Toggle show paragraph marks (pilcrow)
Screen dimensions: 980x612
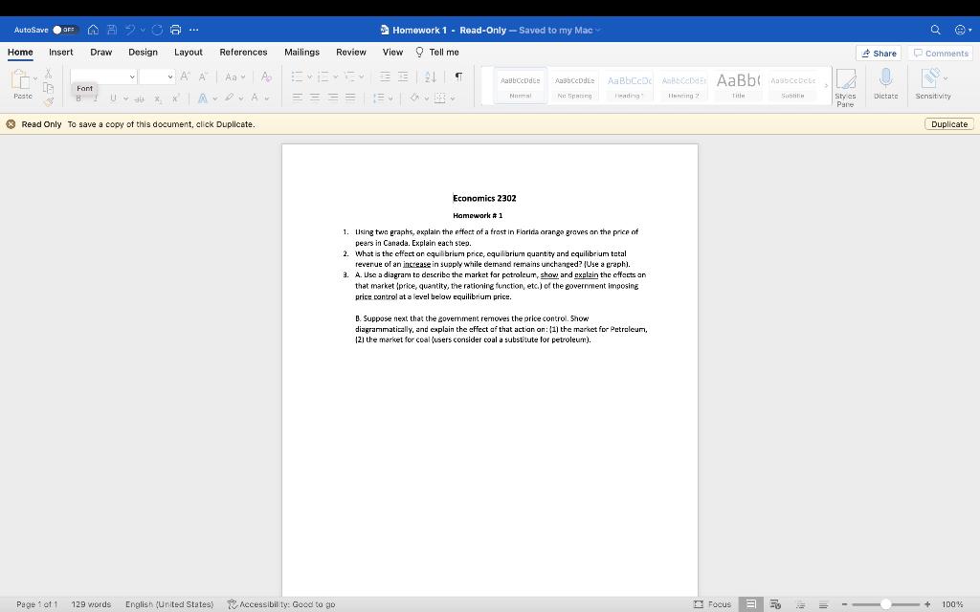pos(458,76)
